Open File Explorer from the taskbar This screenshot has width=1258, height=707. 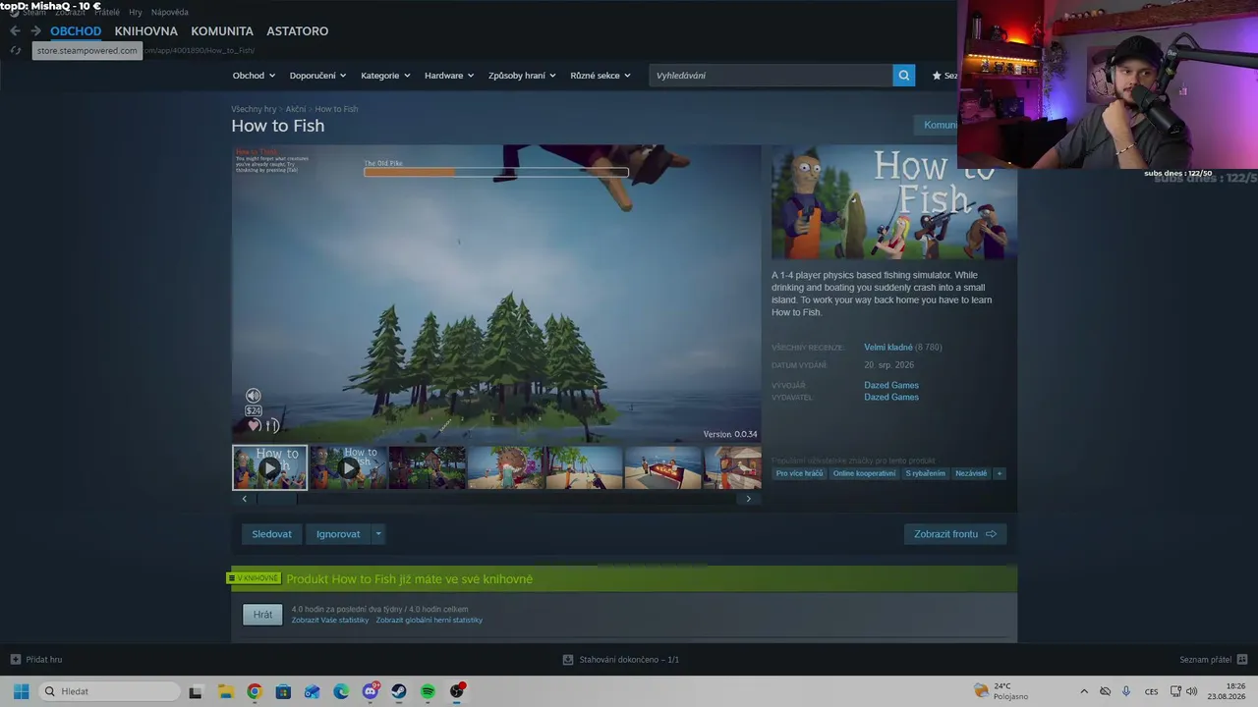point(225,691)
